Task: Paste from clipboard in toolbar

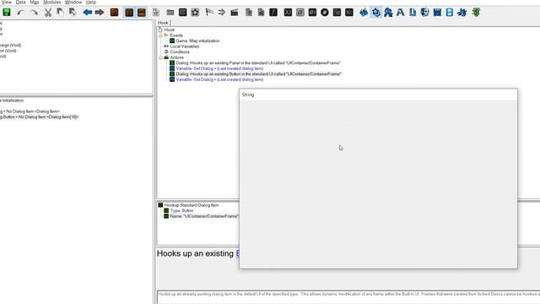Action: point(73,13)
